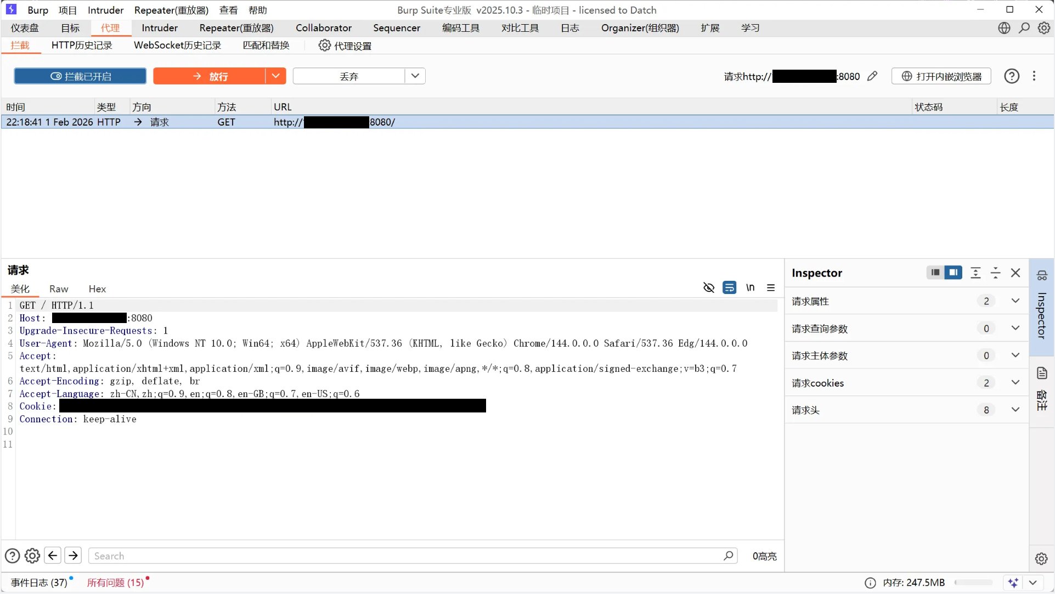This screenshot has width=1055, height=594.
Task: Switch to the HTTP历史记录 tab
Action: click(x=82, y=46)
